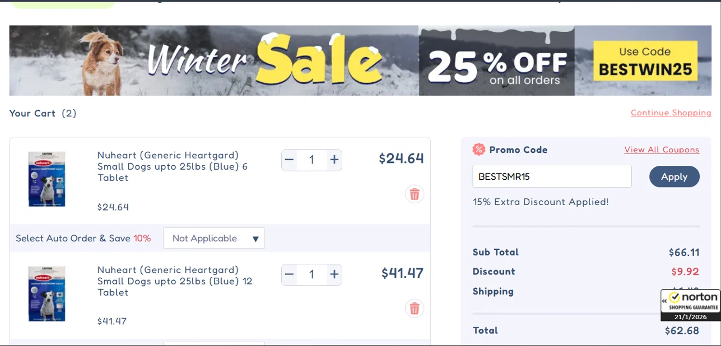Viewport: 721px width, 346px height.
Task: Open the Auto Order 'Not Applicable' dropdown
Action: point(214,238)
